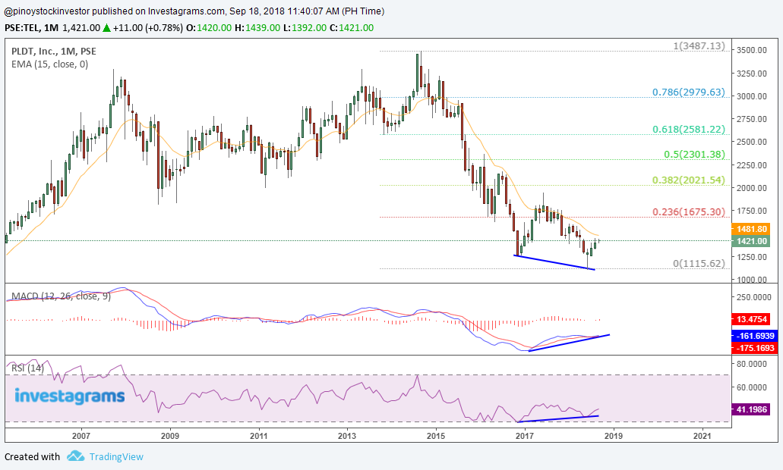The height and width of the screenshot is (470, 783).
Task: Click the green up-arrow price change indicator
Action: pyautogui.click(x=108, y=28)
